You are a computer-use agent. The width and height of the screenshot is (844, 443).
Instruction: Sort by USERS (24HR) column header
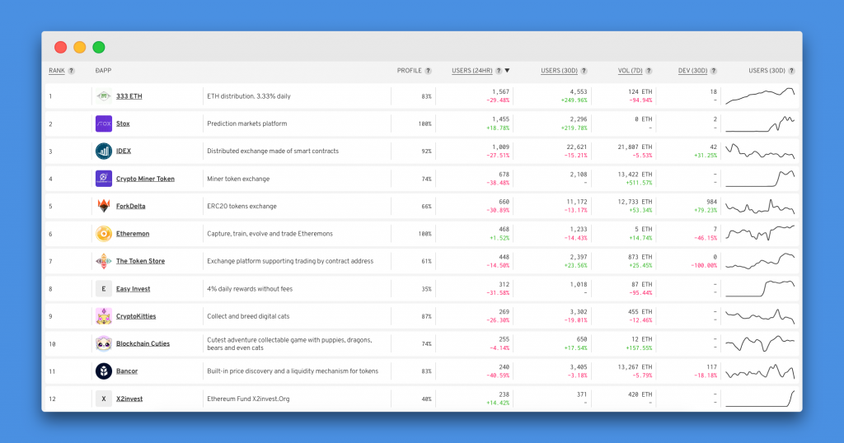pyautogui.click(x=472, y=71)
